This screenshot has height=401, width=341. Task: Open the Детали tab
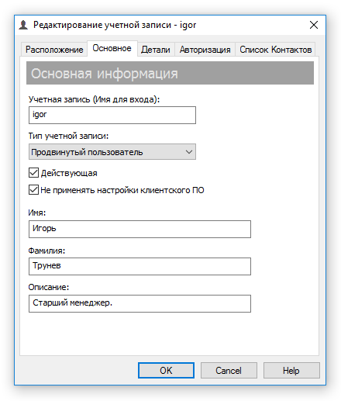point(156,50)
